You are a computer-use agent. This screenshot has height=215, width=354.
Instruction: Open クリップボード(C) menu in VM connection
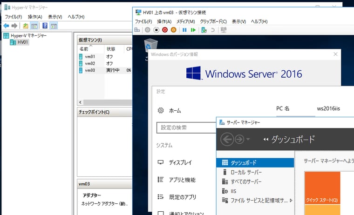tap(213, 21)
